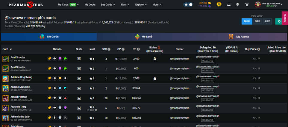Screen dimensions: 288x127
Task: Open stats icon for Arkemis the Bear
Action: click(x=79, y=118)
